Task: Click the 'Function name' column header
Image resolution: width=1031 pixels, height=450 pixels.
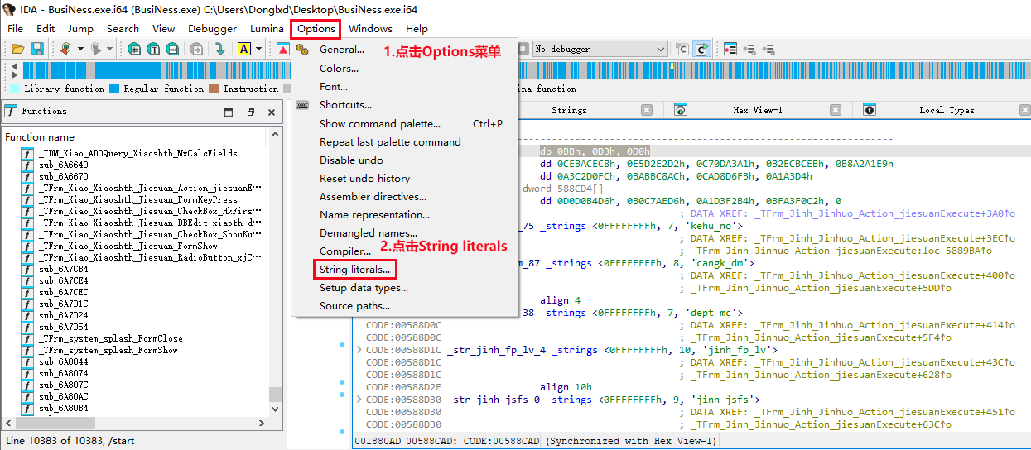Action: pos(40,137)
